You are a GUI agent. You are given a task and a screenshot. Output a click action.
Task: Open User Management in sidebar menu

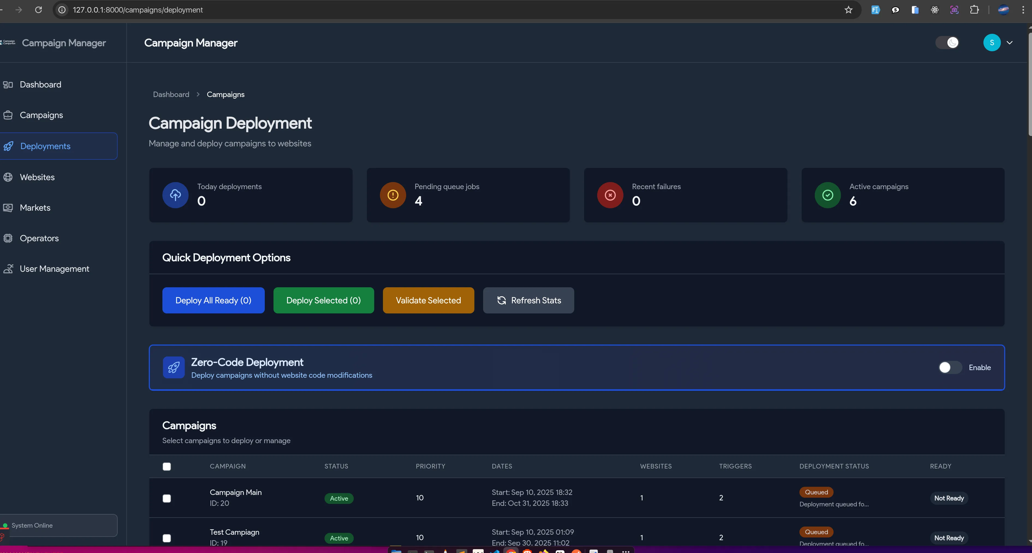tap(55, 269)
